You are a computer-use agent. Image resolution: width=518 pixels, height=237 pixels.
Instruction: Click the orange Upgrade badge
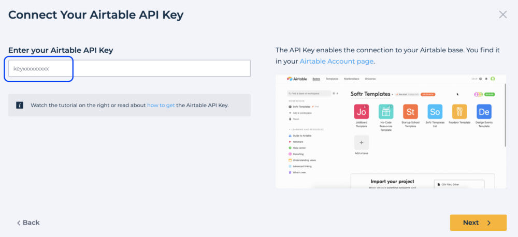click(x=428, y=94)
